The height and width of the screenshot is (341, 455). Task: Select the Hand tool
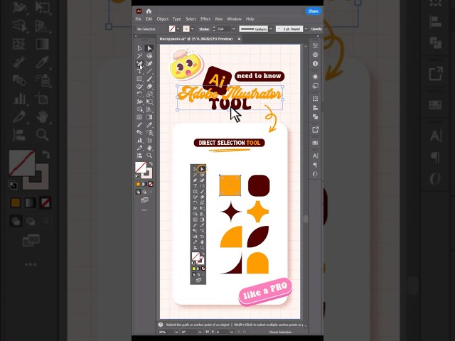[149, 148]
